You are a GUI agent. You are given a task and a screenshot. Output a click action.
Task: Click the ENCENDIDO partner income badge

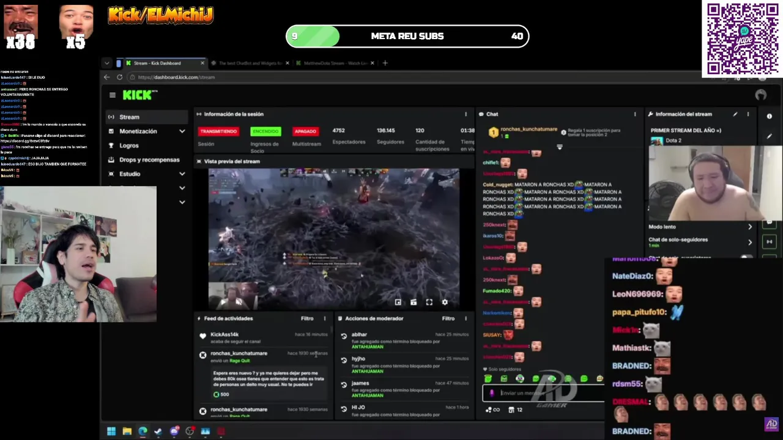[265, 131]
